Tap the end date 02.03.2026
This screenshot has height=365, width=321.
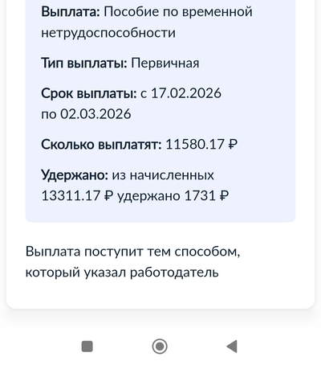point(95,114)
